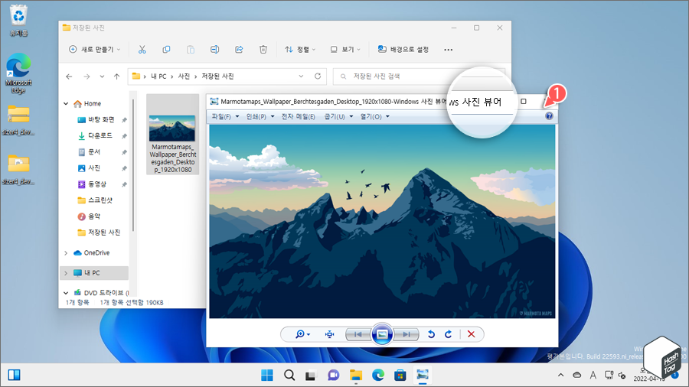The image size is (689, 387).
Task: Click 전자 메일(E) in Photo Viewer
Action: [x=299, y=117]
